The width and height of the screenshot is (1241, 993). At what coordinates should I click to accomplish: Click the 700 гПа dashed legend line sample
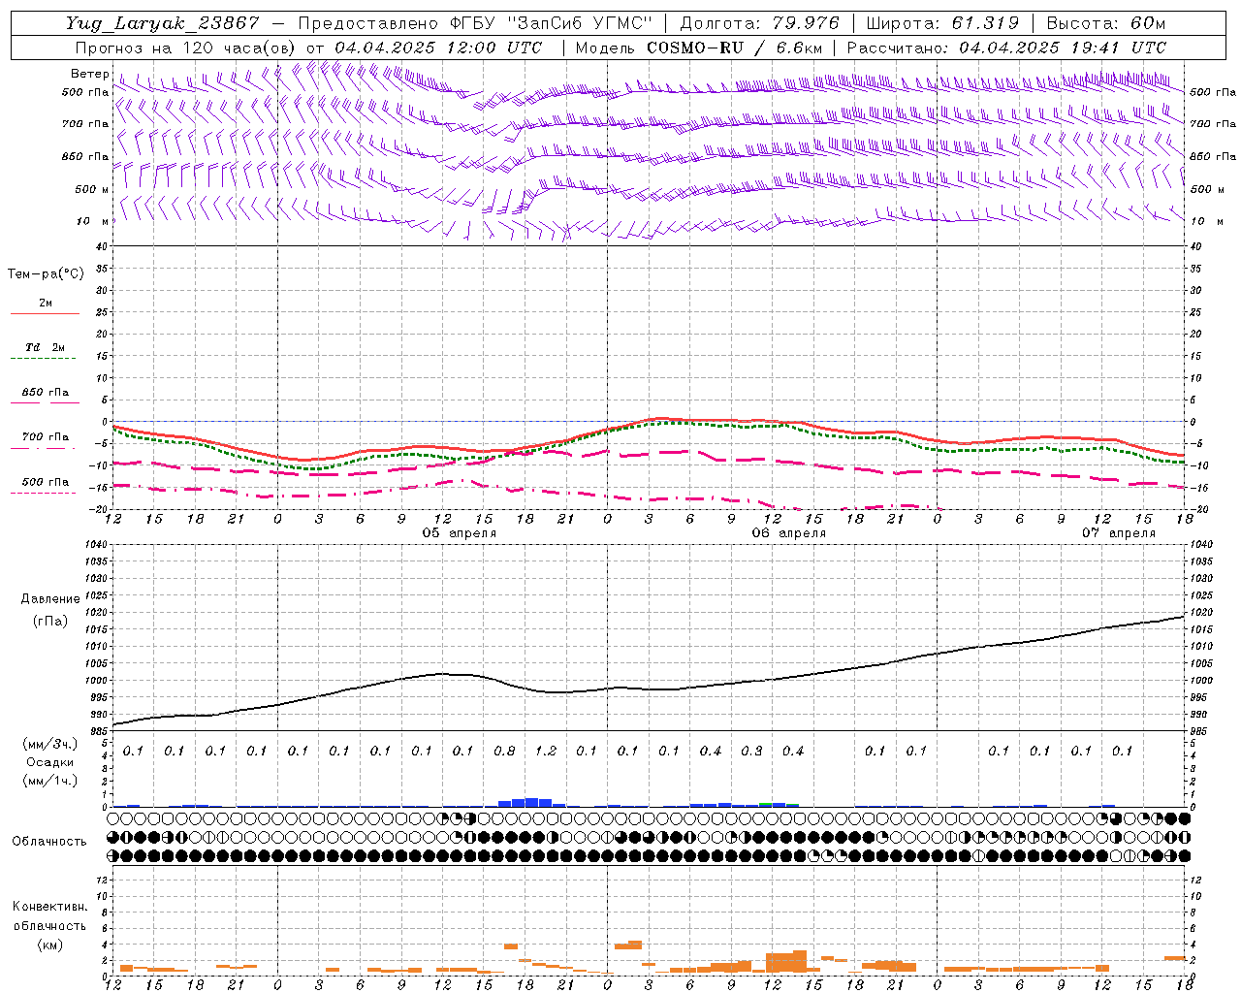pos(45,448)
